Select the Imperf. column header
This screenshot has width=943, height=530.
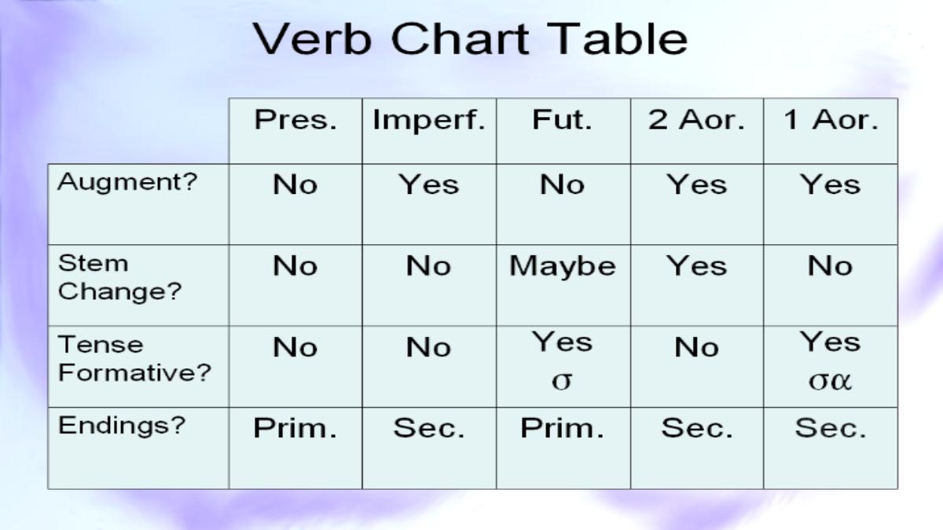point(429,131)
